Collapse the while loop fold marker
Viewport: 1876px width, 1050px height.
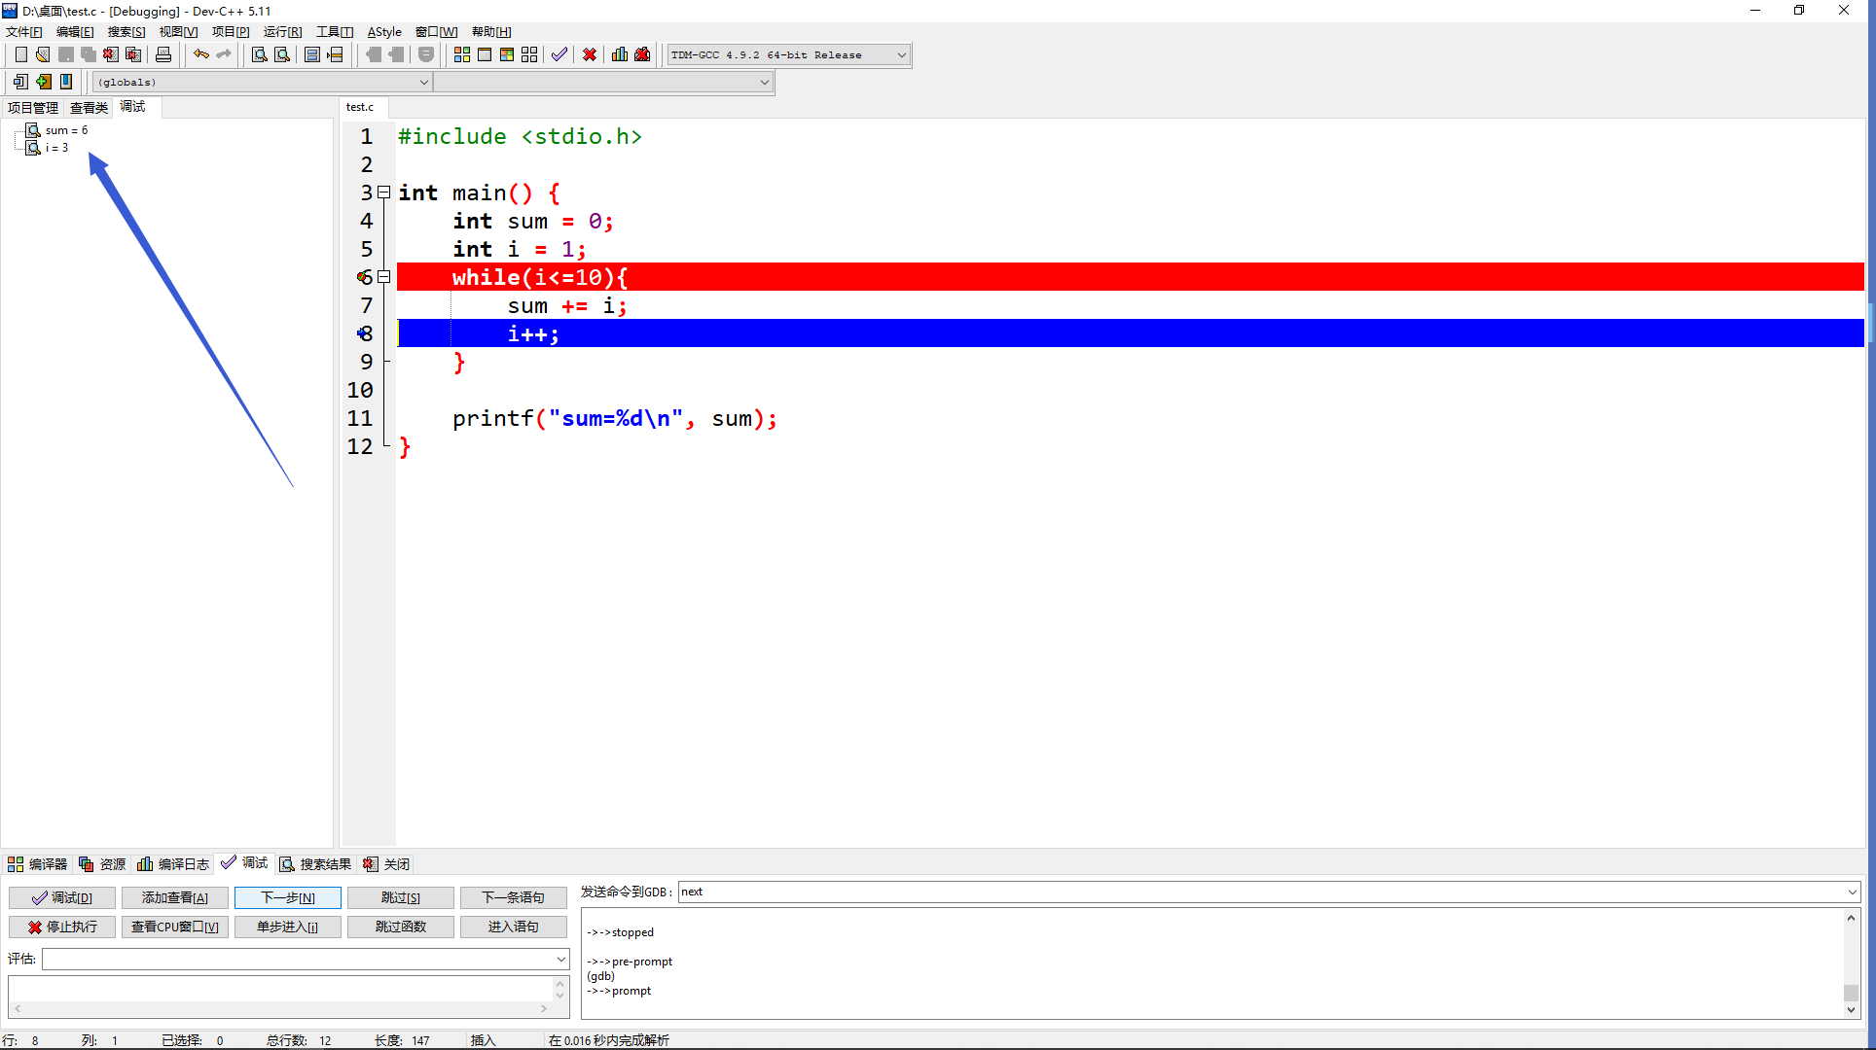click(384, 277)
